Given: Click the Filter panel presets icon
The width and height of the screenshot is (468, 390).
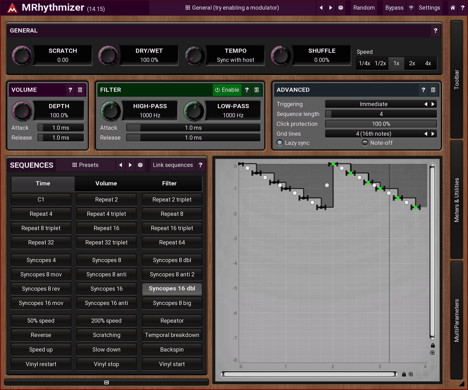Looking at the screenshot, I should point(257,90).
